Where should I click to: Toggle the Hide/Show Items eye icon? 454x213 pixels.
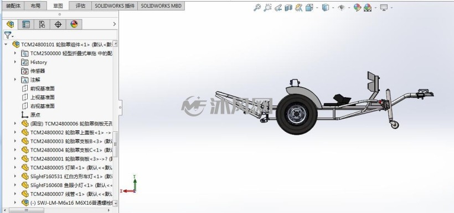[x=342, y=8]
